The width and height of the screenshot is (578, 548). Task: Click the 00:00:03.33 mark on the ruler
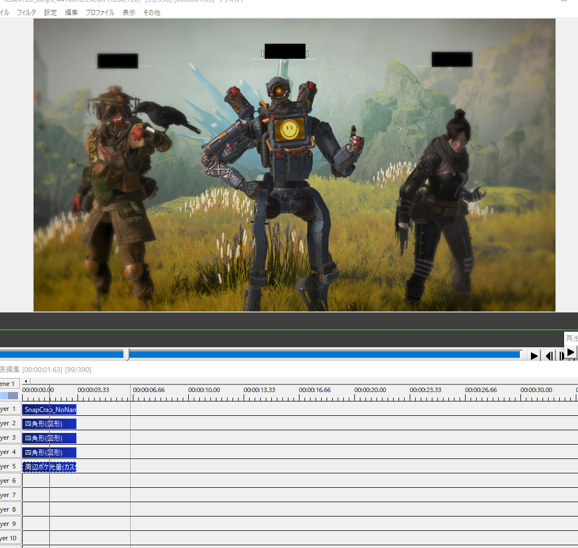[93, 390]
